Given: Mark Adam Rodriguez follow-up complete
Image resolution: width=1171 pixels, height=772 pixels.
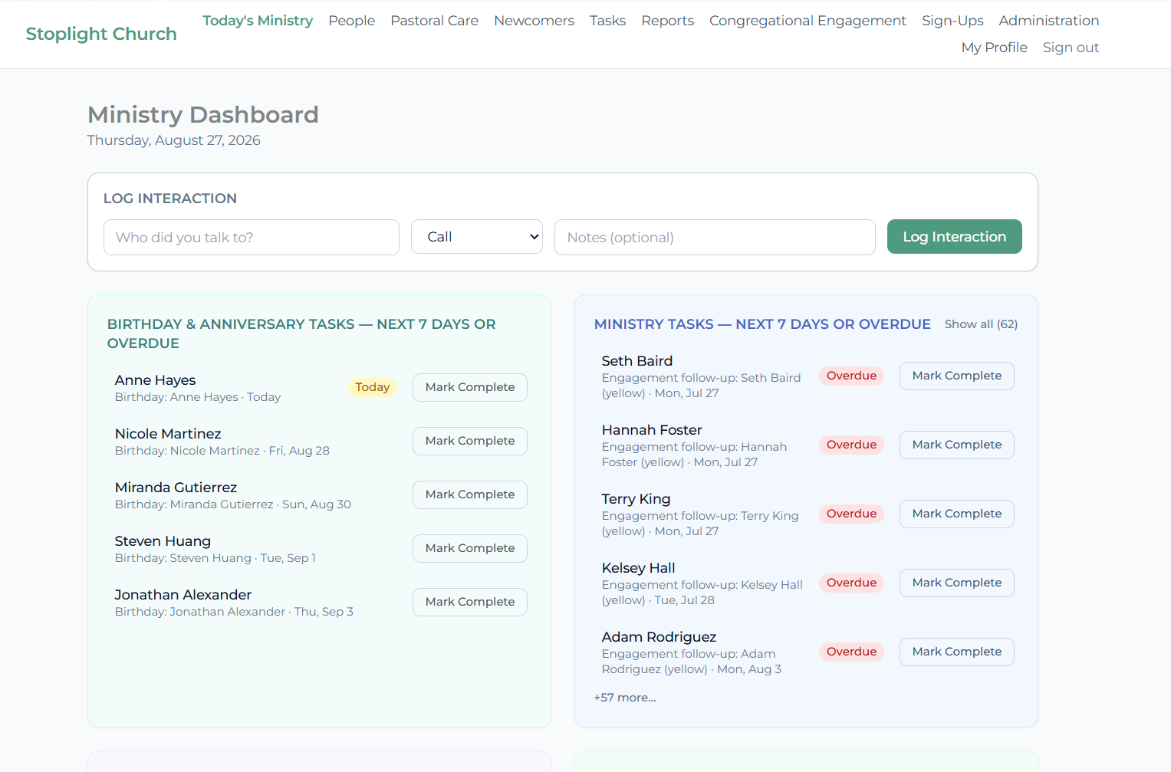Looking at the screenshot, I should (x=956, y=652).
